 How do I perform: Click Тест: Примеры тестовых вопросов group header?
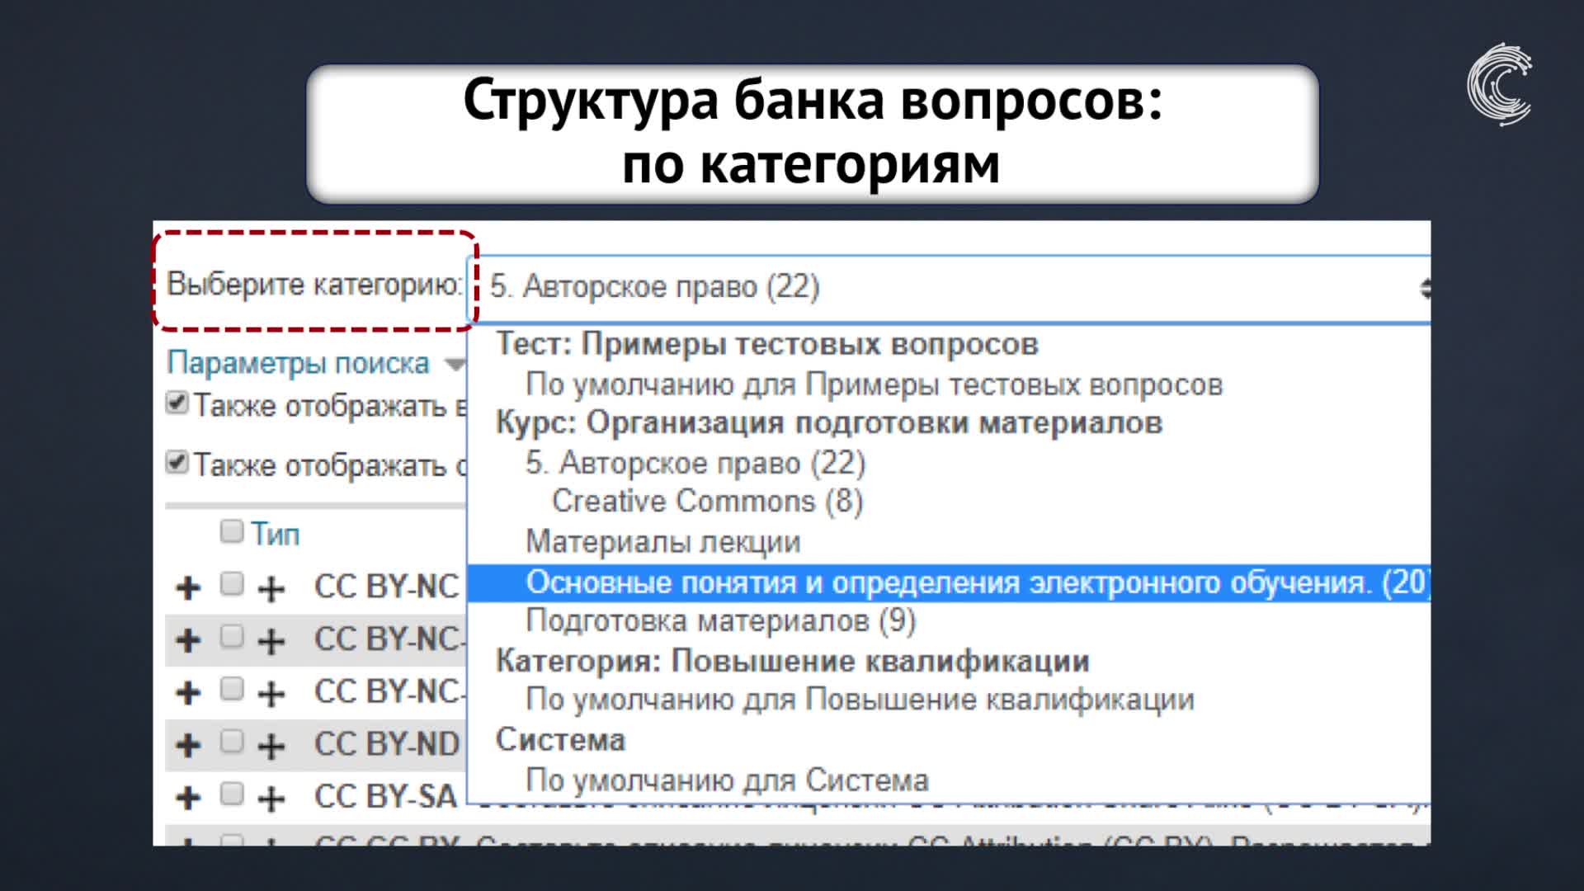[767, 344]
